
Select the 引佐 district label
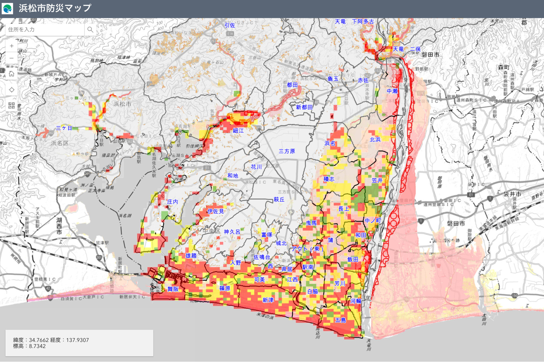(230, 25)
